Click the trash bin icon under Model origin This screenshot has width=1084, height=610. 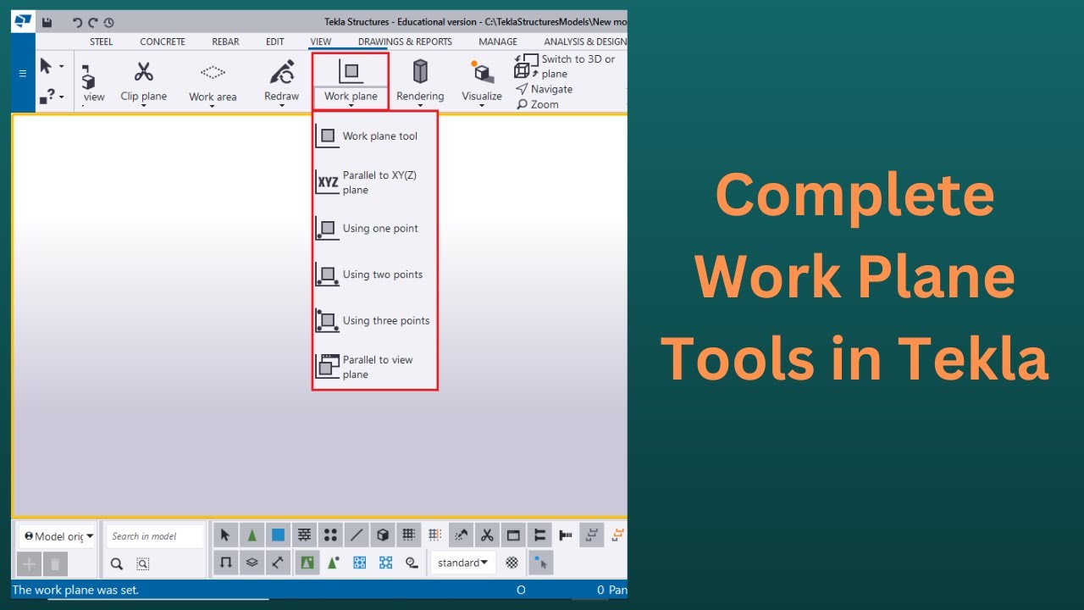coord(55,563)
